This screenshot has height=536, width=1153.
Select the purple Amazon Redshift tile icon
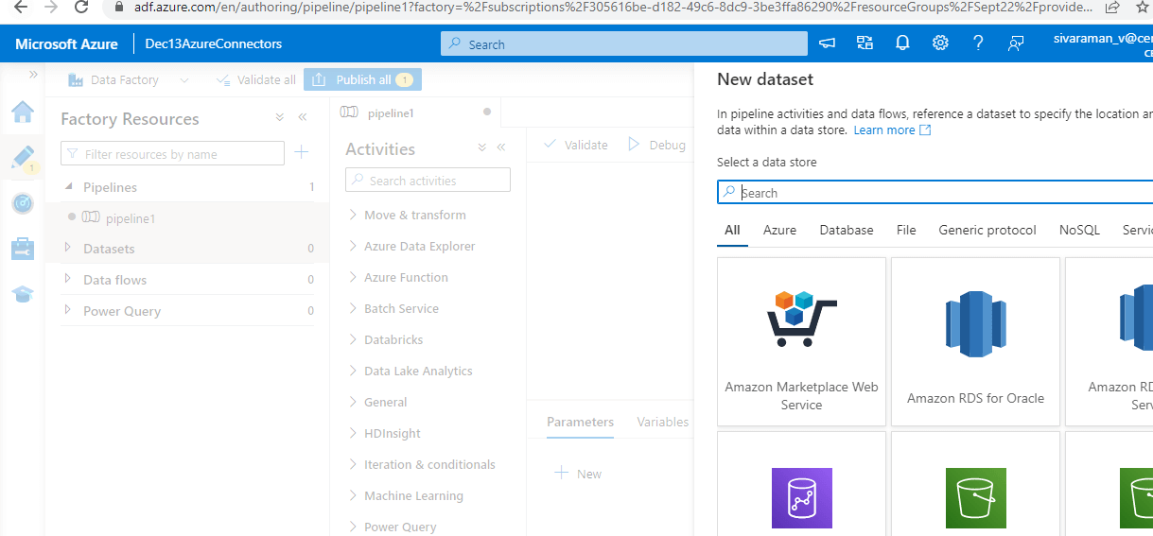tap(801, 497)
